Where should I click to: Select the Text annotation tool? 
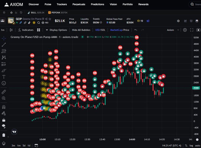tap(4, 77)
